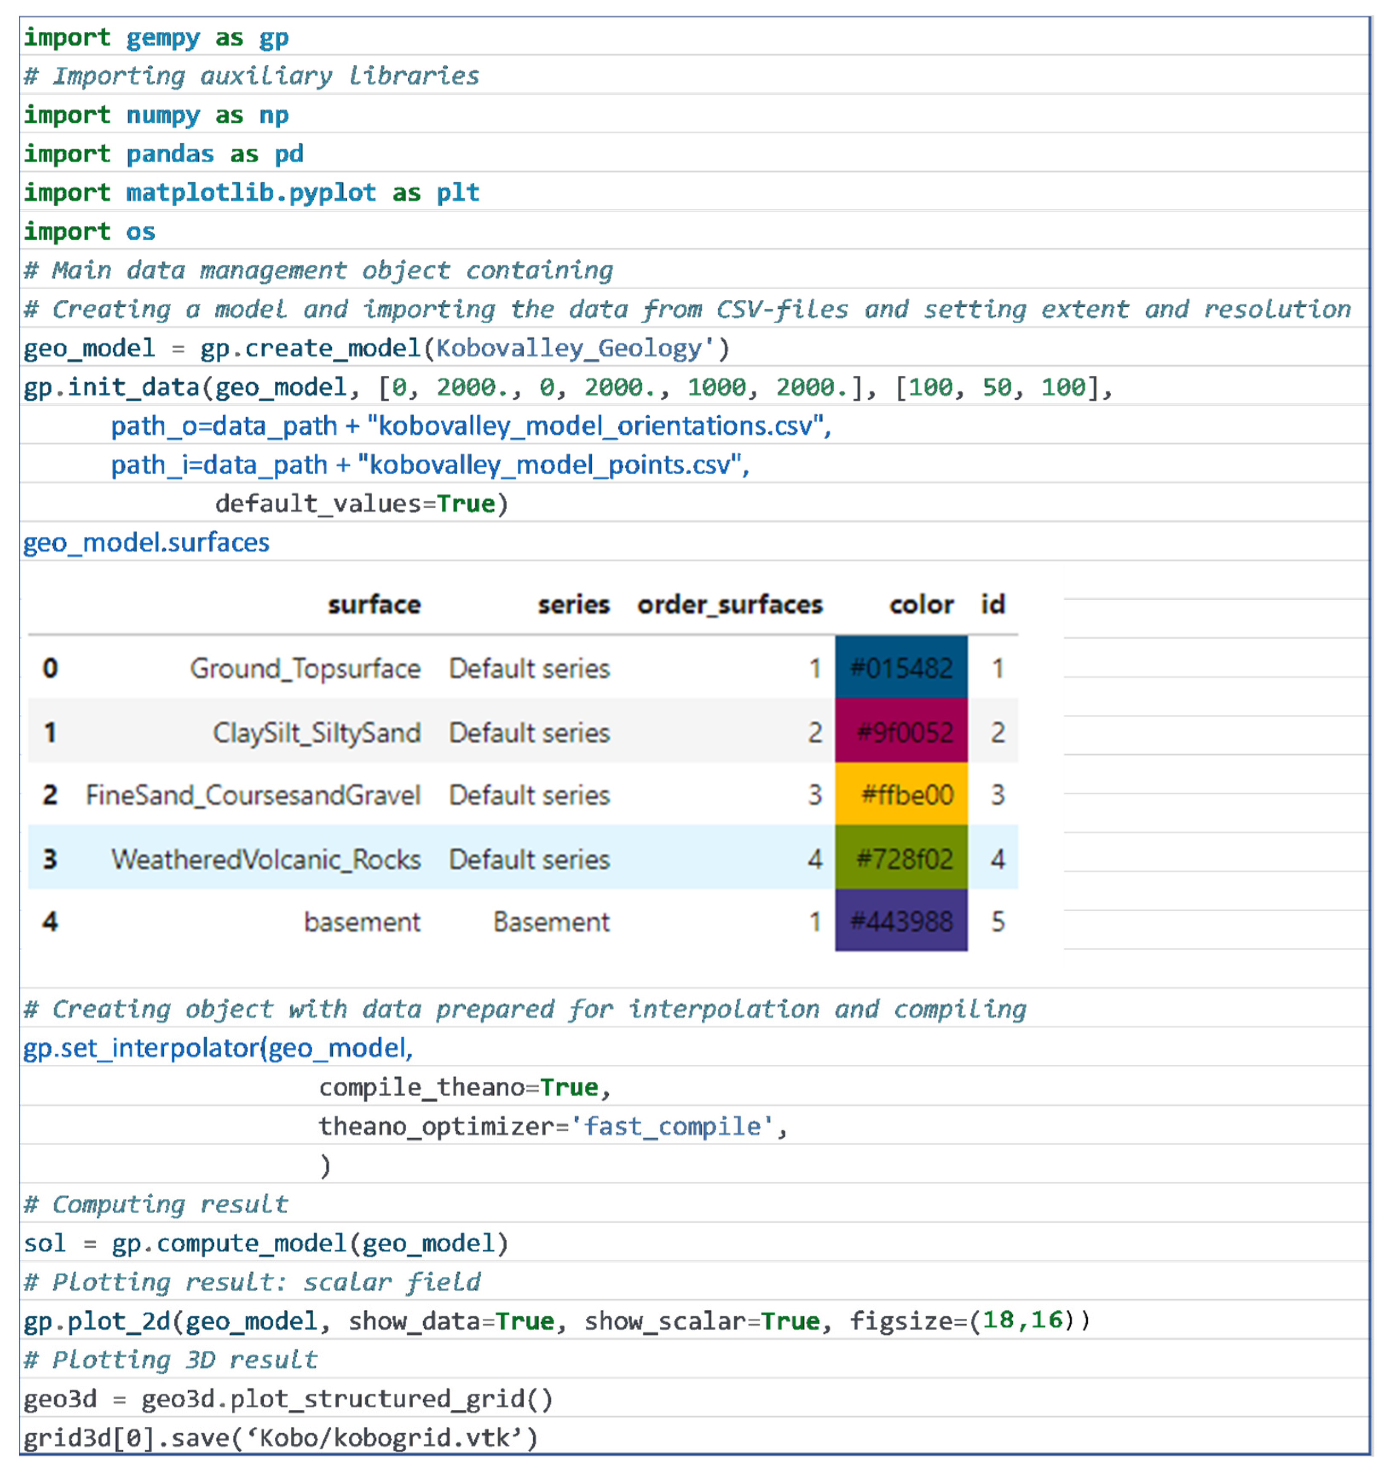Click the sol = gp.compute_model line
1386x1475 pixels.
click(x=266, y=1242)
